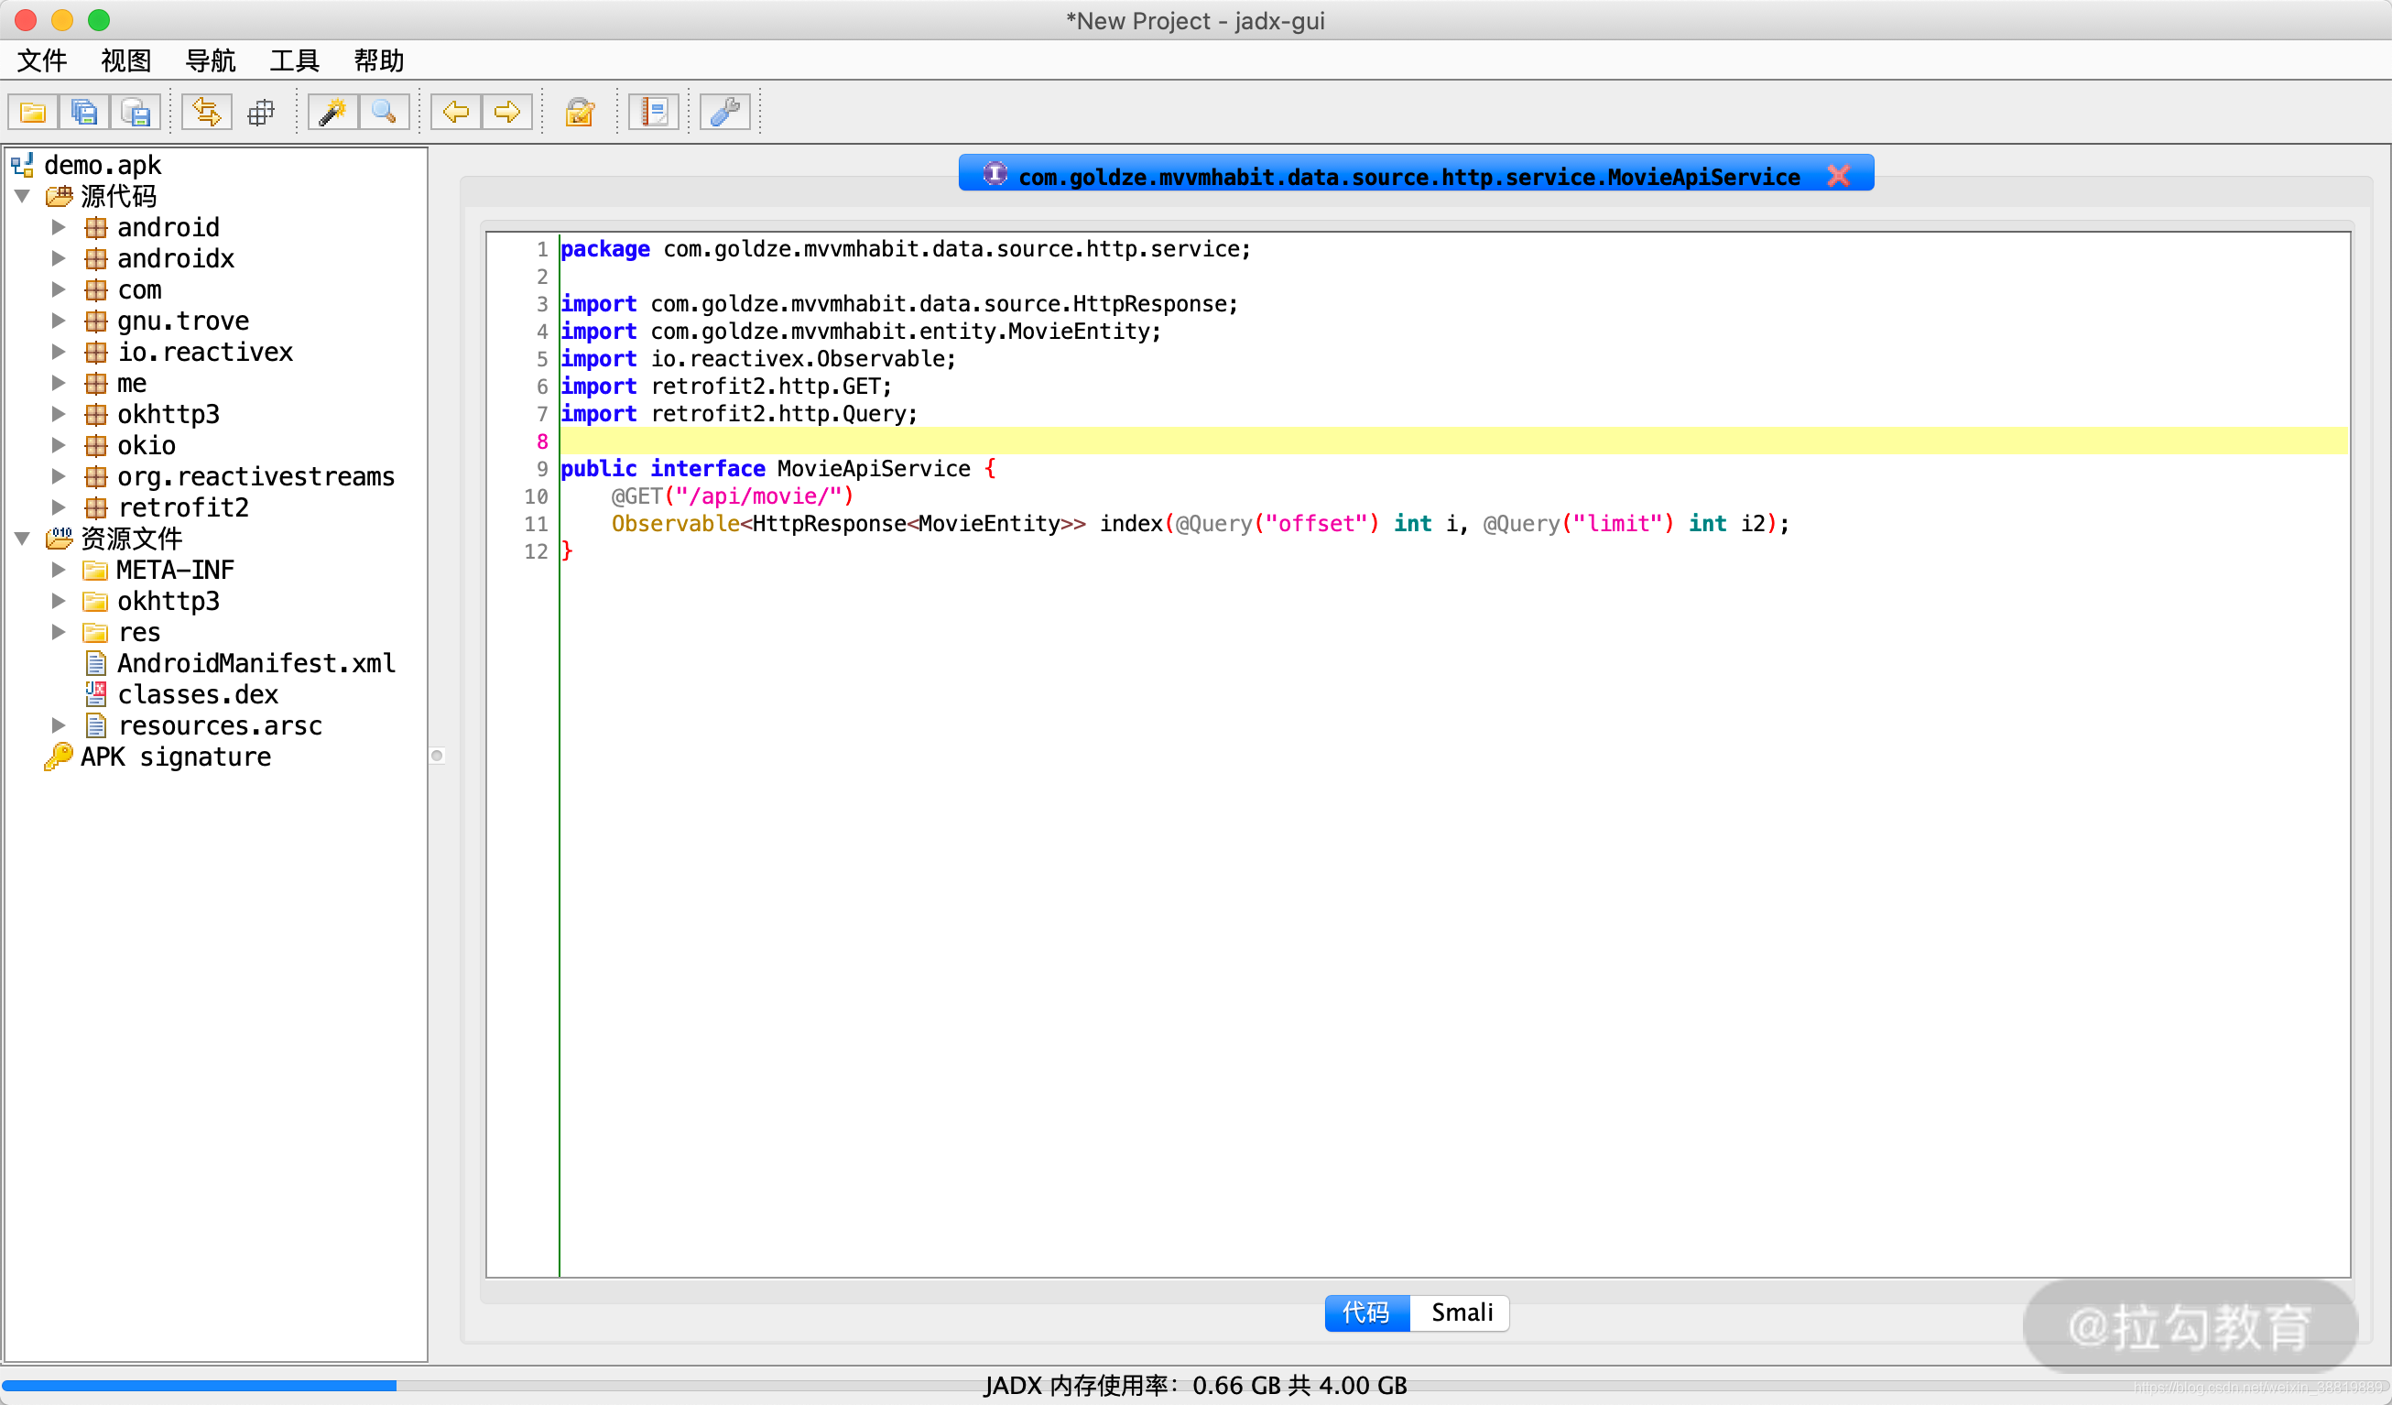This screenshot has height=1405, width=2392.
Task: Switch to the Smali view
Action: pyautogui.click(x=1462, y=1312)
